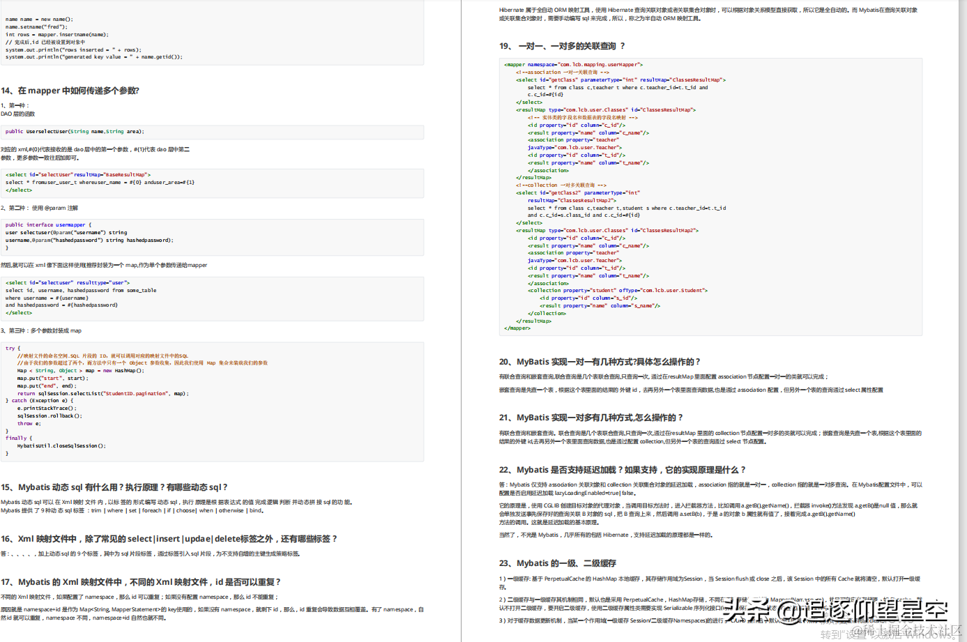Viewport: 967px width, 642px height.
Task: Click closing tag "</mapper>"
Action: [x=517, y=328]
